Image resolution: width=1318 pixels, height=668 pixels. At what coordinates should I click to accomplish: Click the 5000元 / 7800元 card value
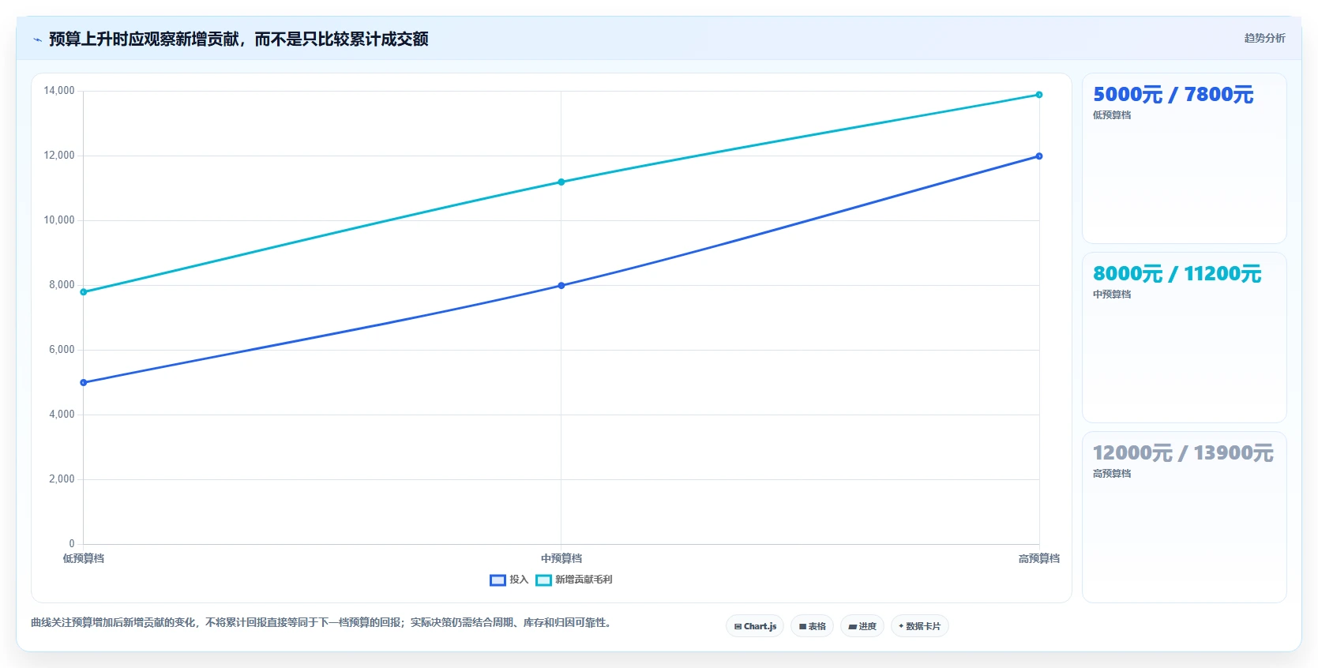(x=1173, y=95)
